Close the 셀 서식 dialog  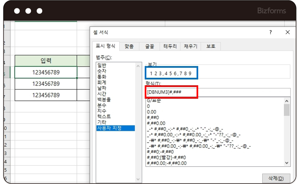tap(287, 32)
